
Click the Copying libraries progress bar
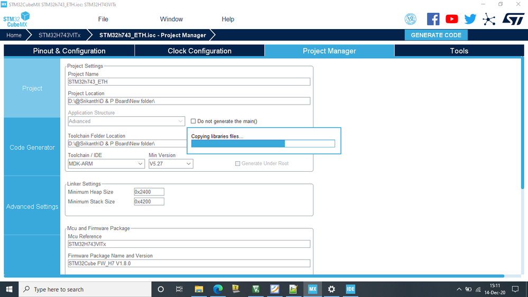click(x=263, y=143)
